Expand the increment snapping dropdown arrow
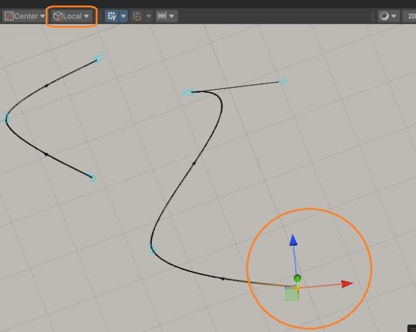The image size is (416, 332). pyautogui.click(x=172, y=16)
